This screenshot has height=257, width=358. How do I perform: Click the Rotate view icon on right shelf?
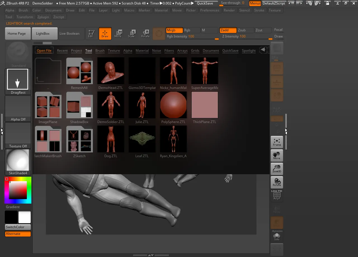coord(277,182)
